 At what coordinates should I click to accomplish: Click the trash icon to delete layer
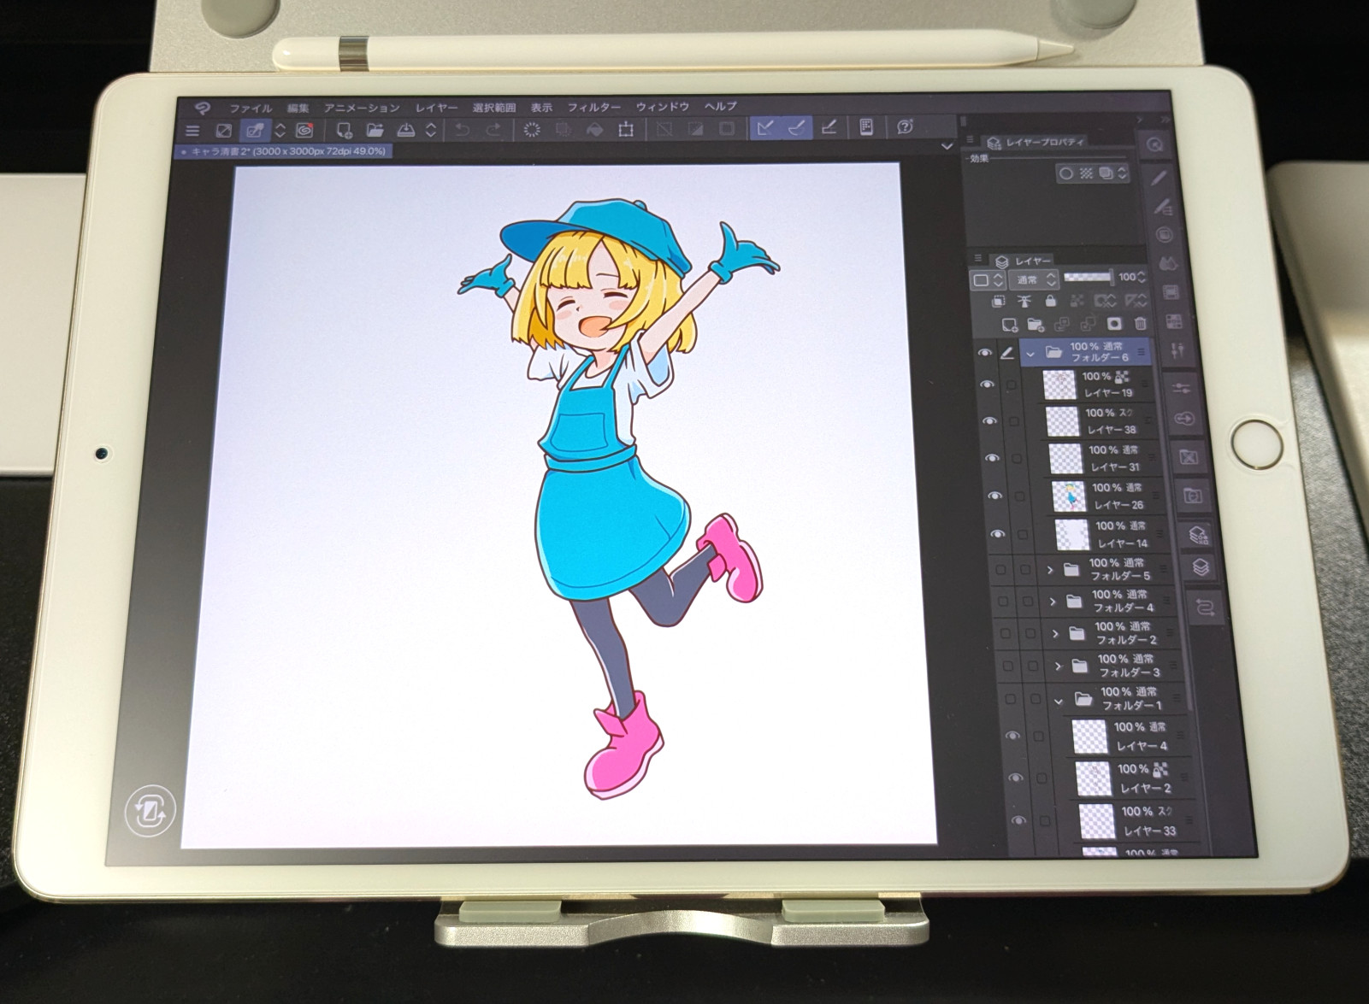pos(1140,324)
